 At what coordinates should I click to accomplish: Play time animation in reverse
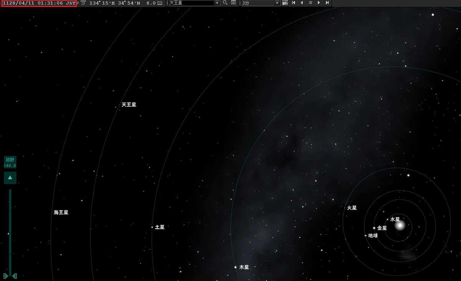click(x=302, y=3)
